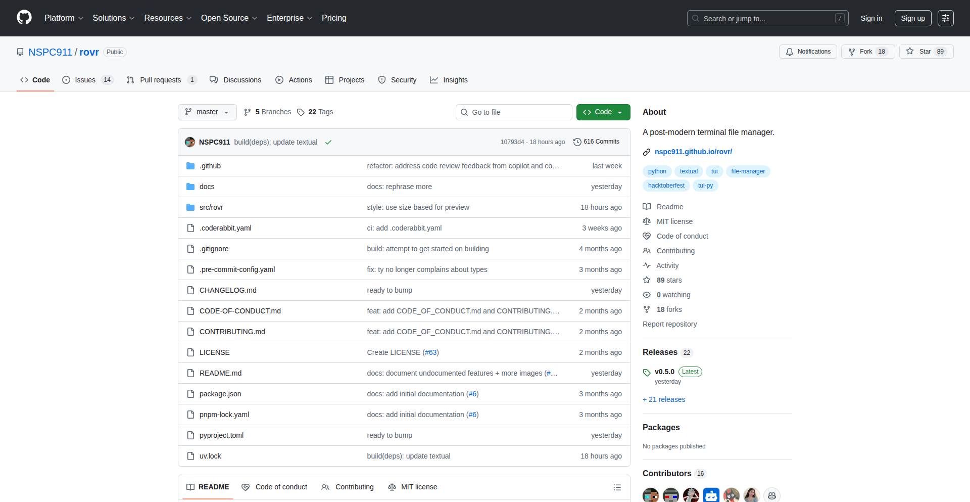This screenshot has width=970, height=502.
Task: Select the MIT license tab in README
Action: pos(413,487)
